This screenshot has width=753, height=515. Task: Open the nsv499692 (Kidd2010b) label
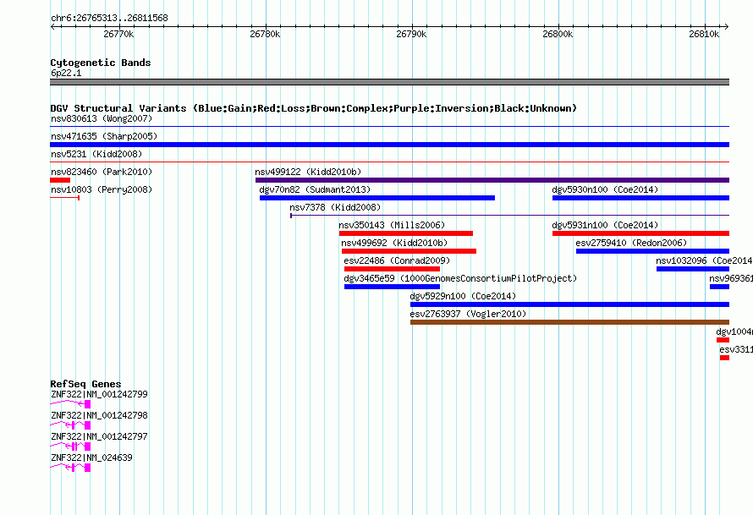click(394, 243)
